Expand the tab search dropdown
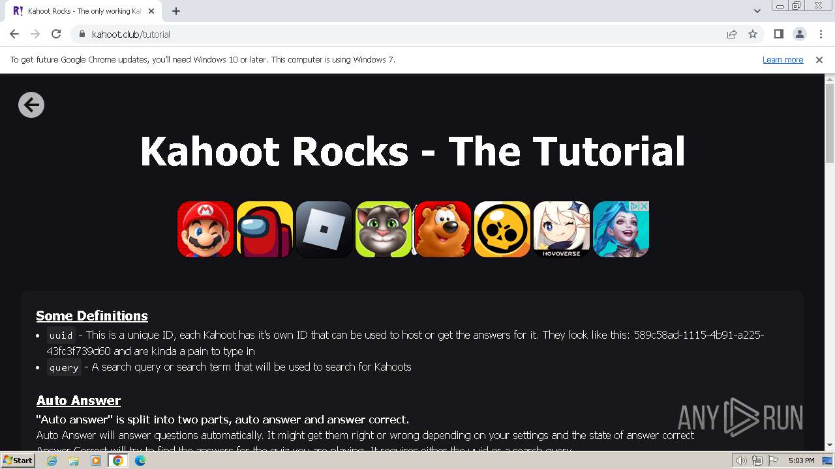Viewport: 835px width, 469px height. click(x=757, y=11)
